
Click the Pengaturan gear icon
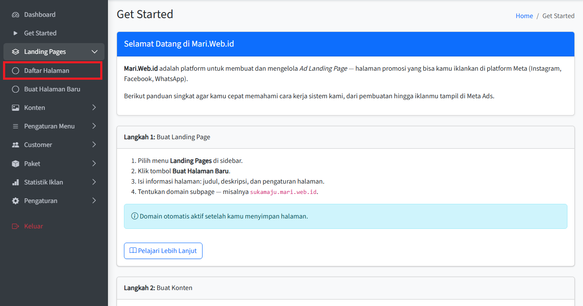16,201
